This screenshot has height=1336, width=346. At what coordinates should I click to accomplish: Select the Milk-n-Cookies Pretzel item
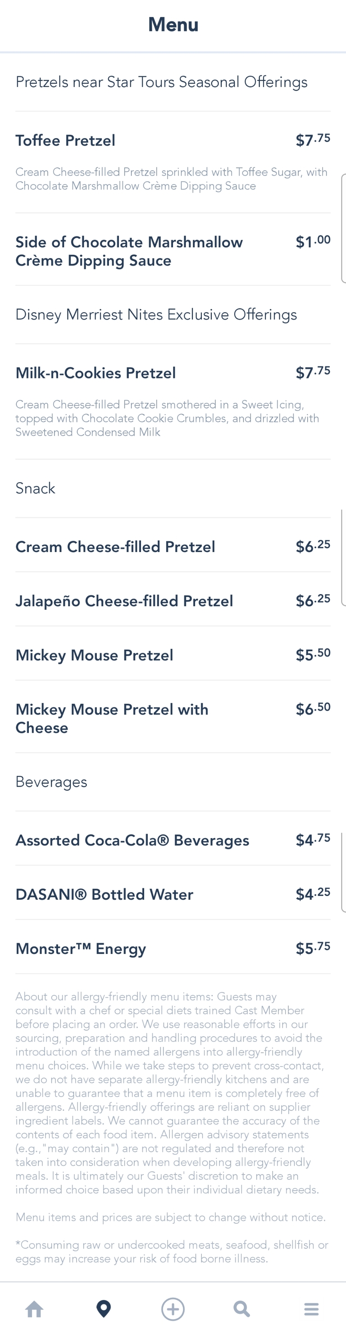[x=96, y=373]
